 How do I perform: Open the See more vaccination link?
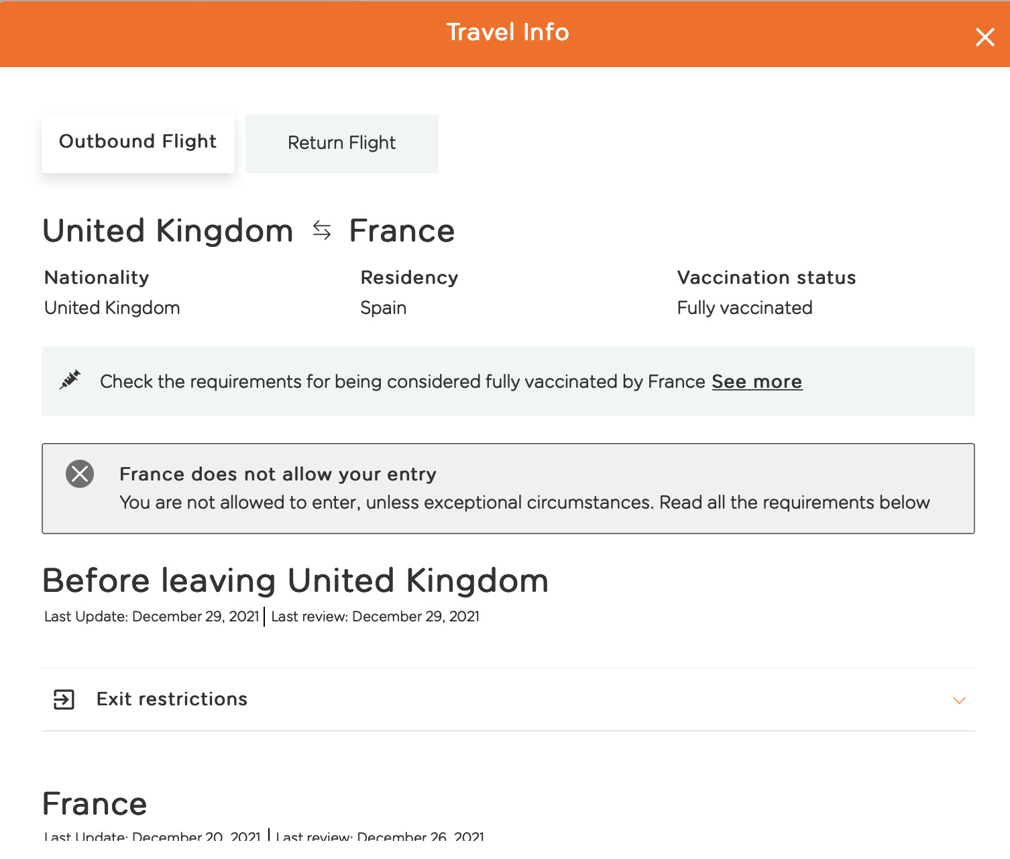pyautogui.click(x=756, y=382)
